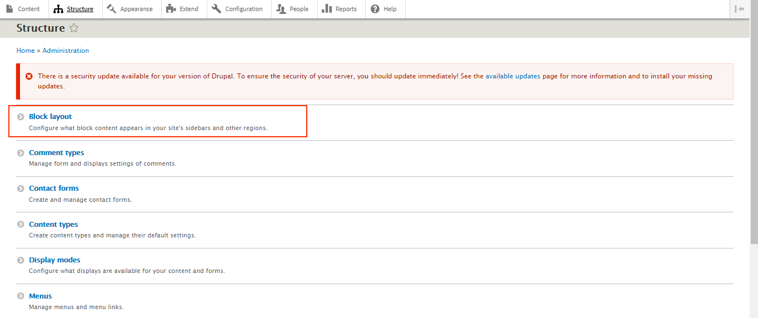758x318 pixels.
Task: Go to Home breadcrumb link
Action: (x=26, y=51)
